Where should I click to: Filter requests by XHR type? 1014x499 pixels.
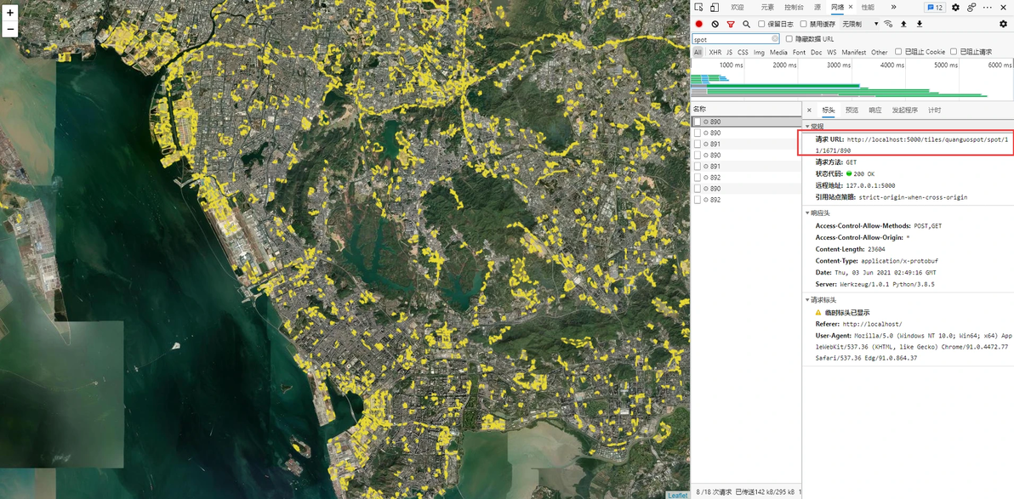[715, 53]
